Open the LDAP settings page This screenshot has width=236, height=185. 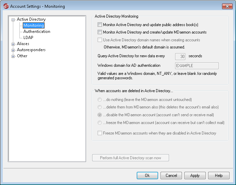pyautogui.click(x=28, y=38)
